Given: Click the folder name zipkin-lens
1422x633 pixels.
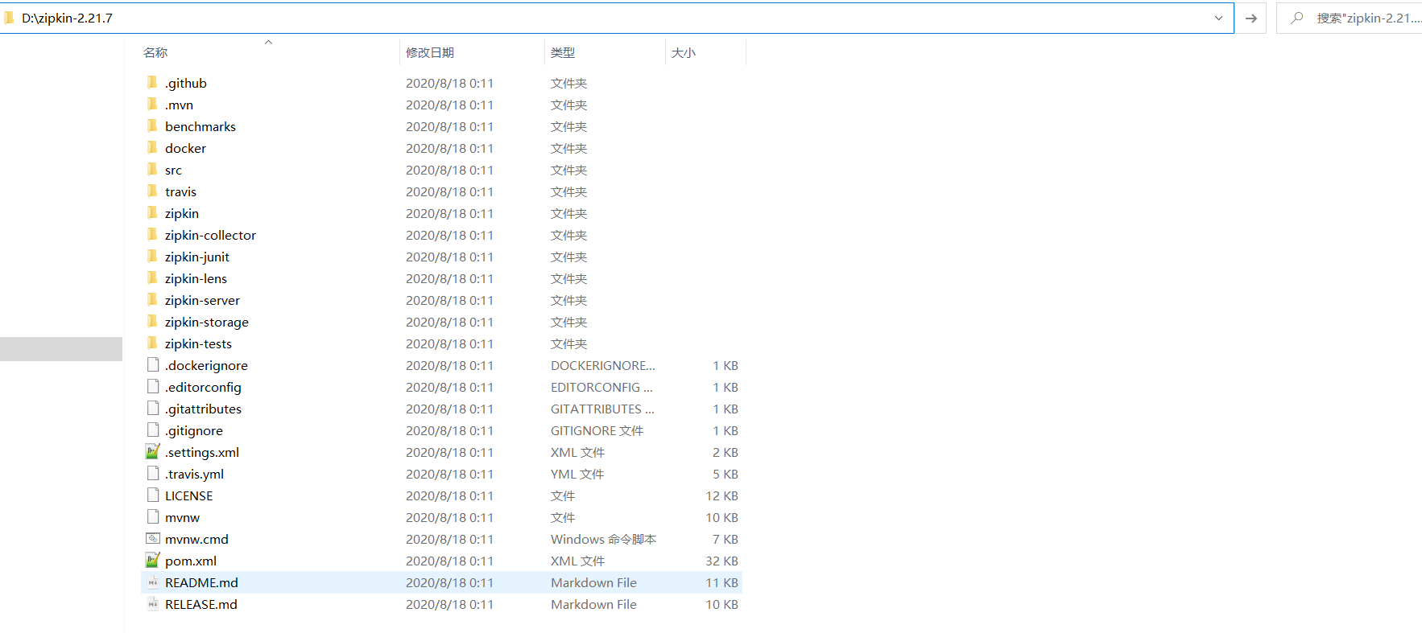Looking at the screenshot, I should click(196, 278).
